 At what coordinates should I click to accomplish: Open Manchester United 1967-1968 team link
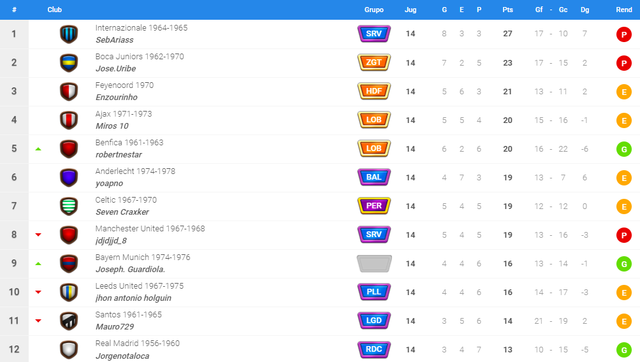pyautogui.click(x=150, y=229)
